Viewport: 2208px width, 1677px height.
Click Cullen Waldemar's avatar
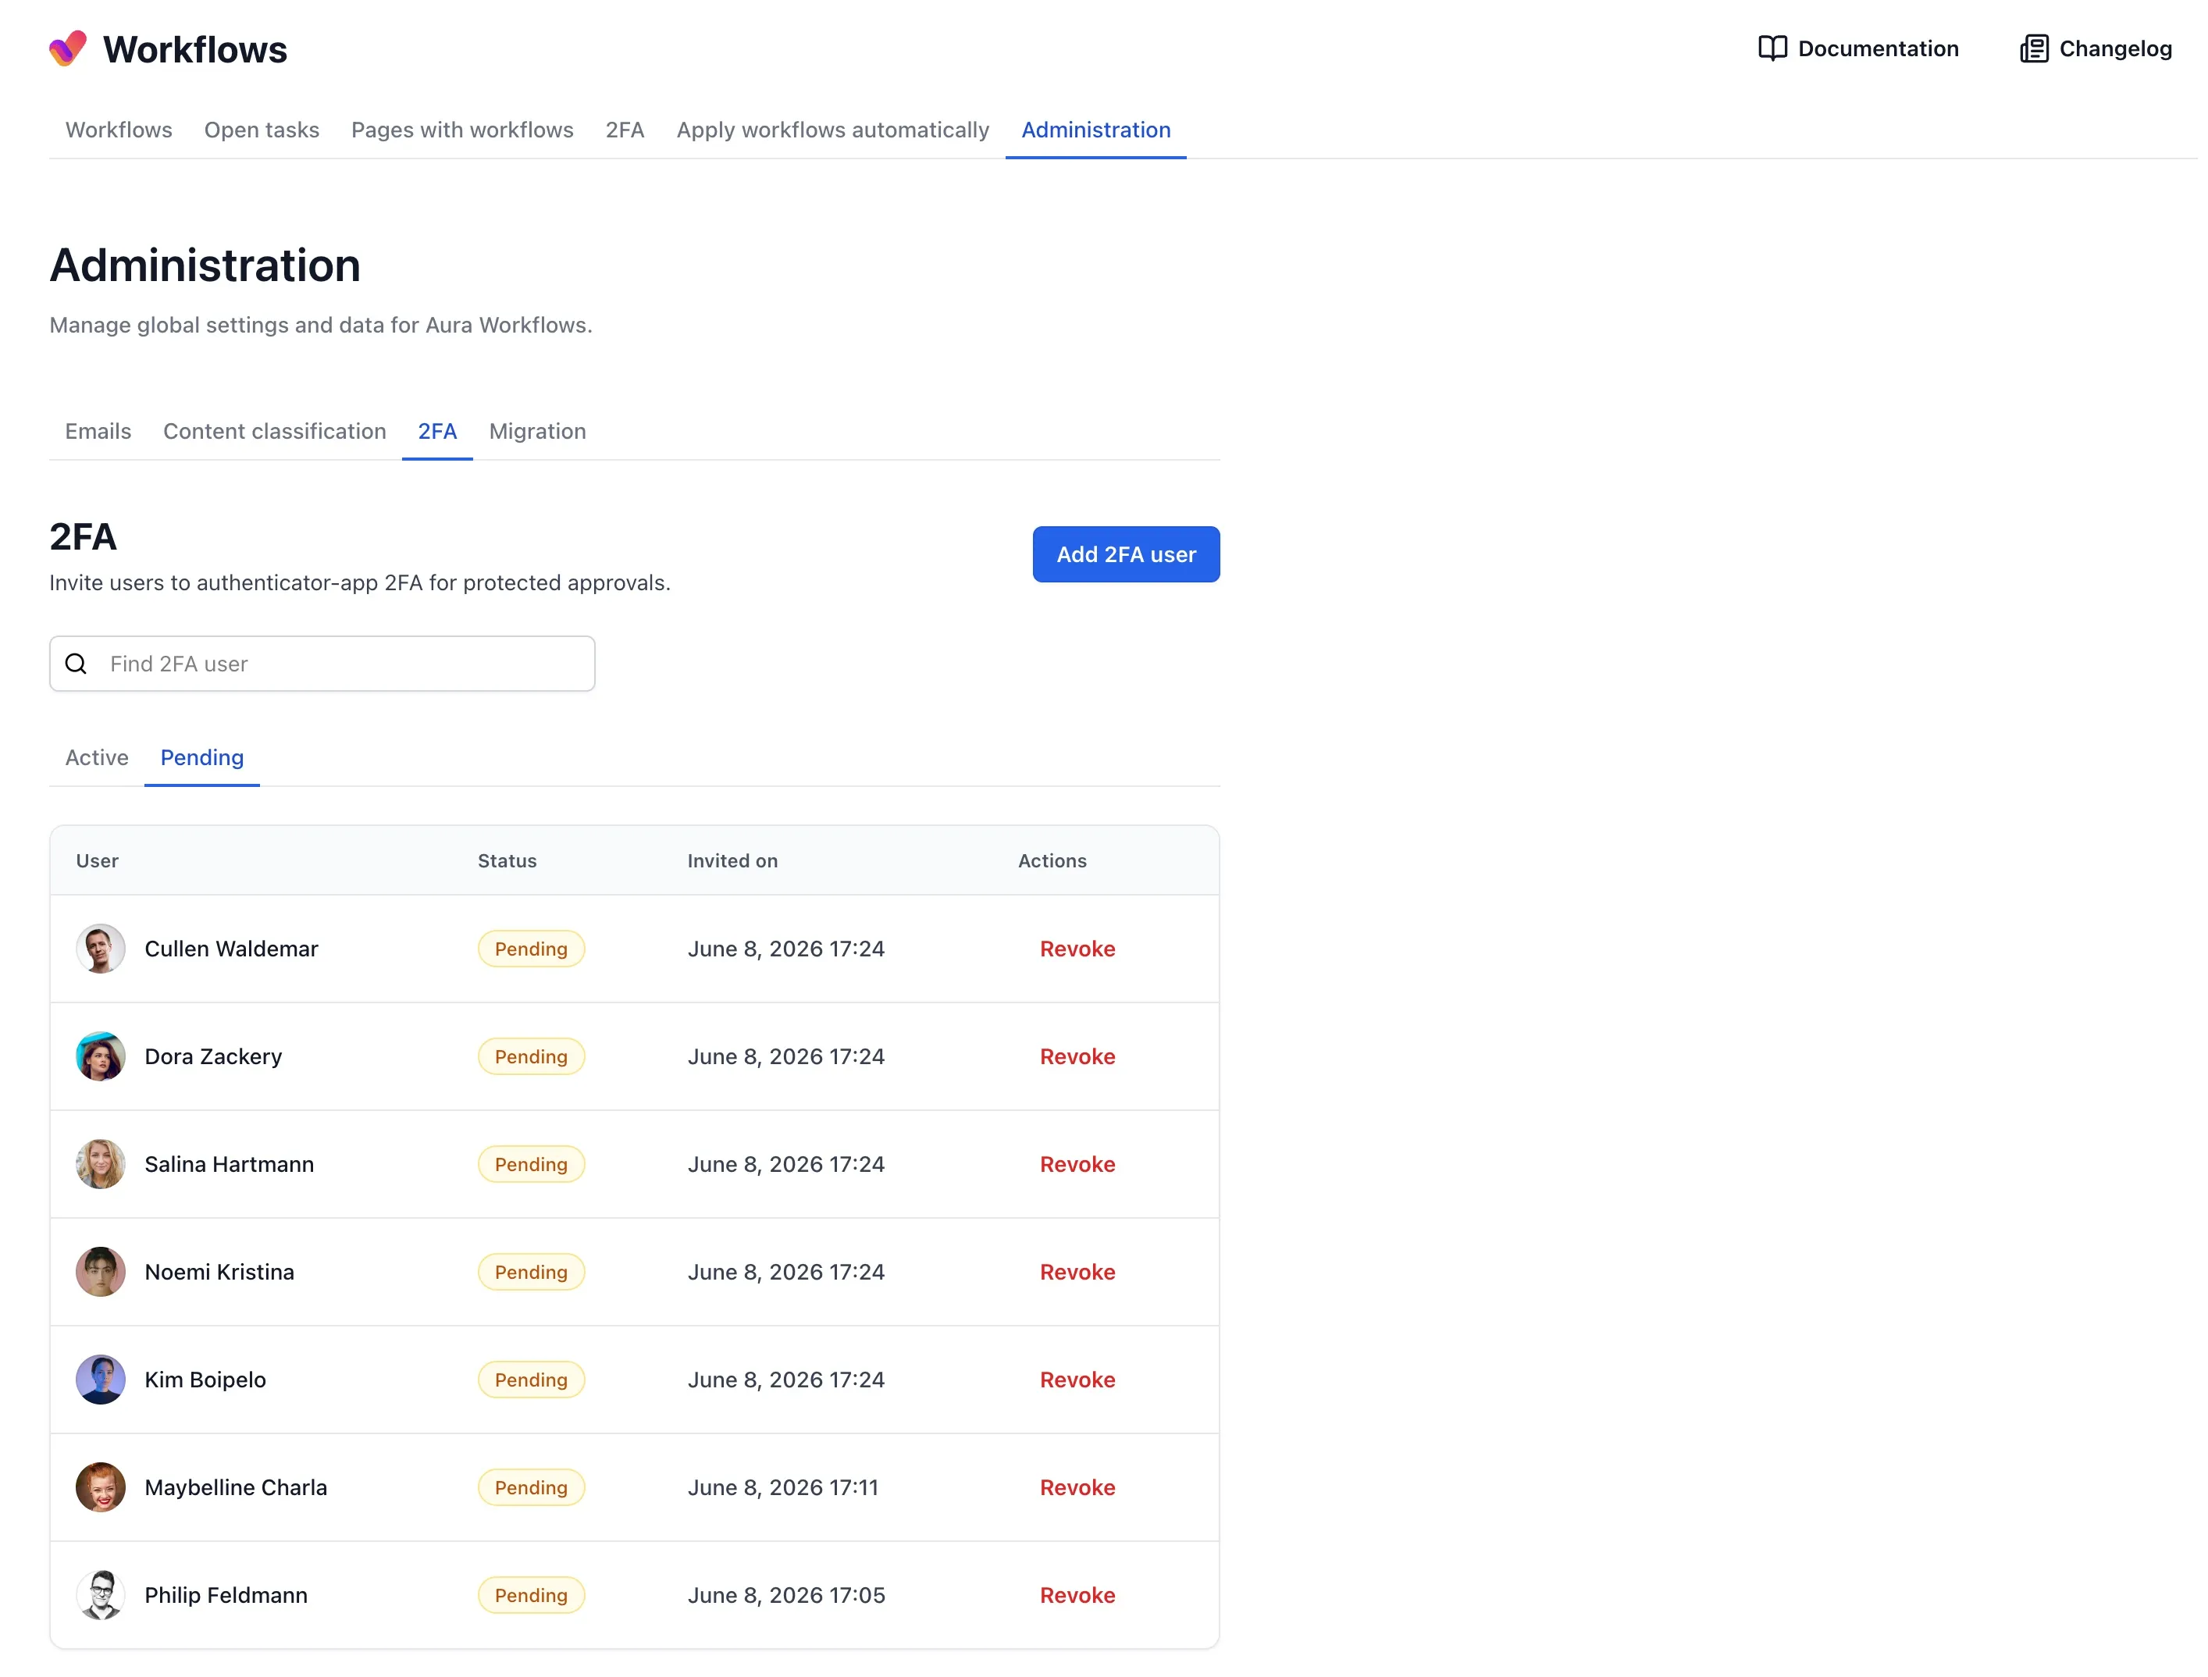[101, 949]
